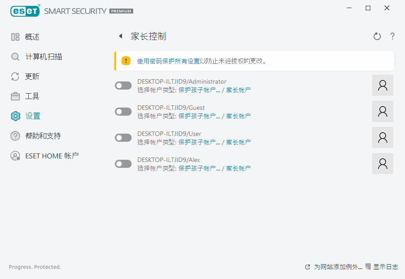405x279 pixels.
Task: Switch on parental control for User account
Action: coord(123,138)
